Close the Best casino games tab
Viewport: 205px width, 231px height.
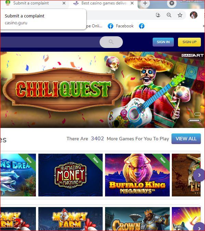[132, 3]
